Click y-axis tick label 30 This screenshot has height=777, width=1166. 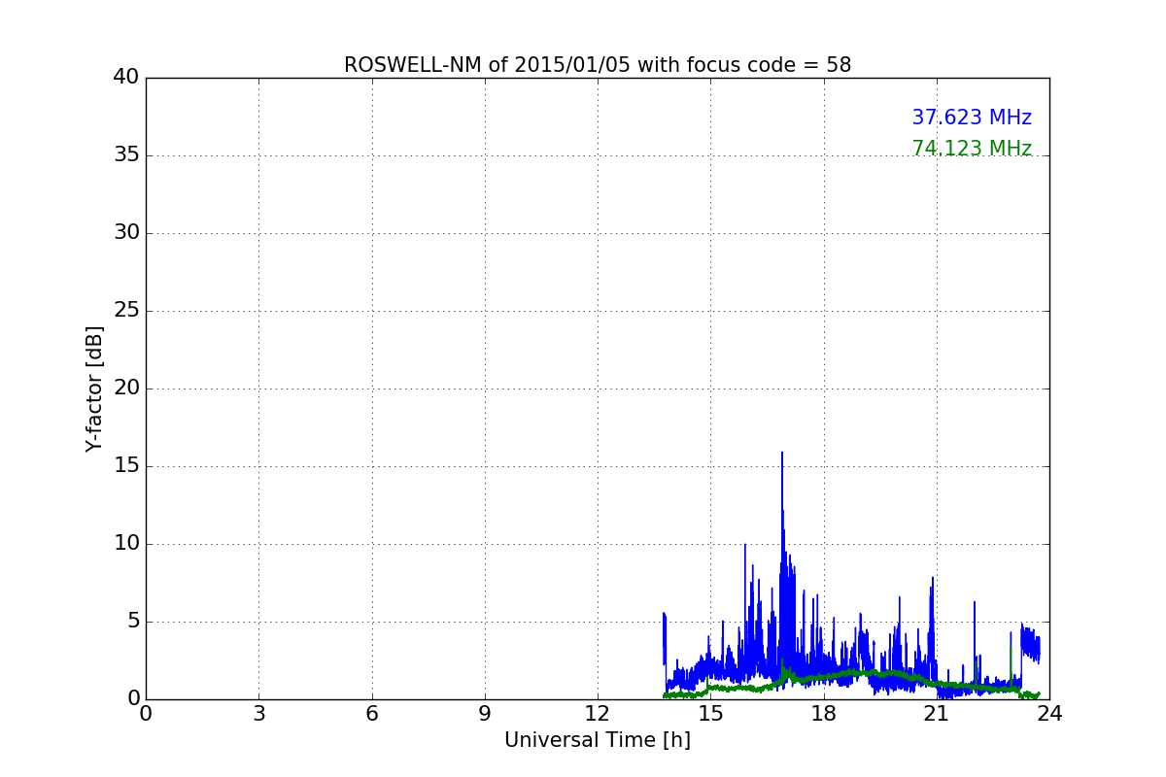[126, 233]
